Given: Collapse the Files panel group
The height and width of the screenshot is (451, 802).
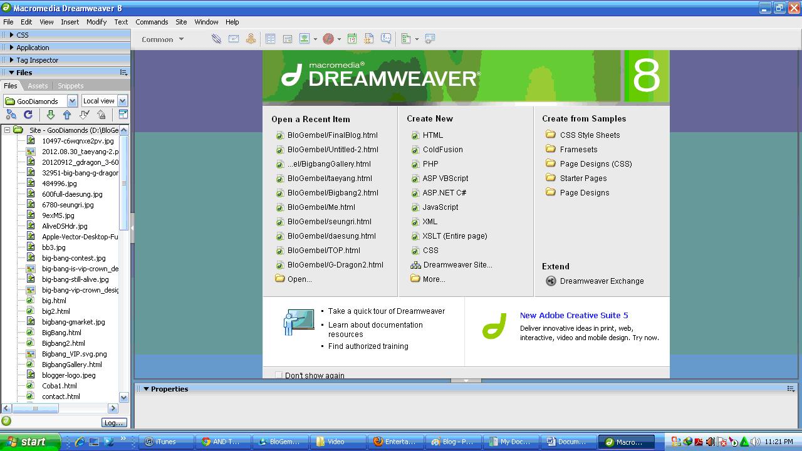Looking at the screenshot, I should click(11, 73).
